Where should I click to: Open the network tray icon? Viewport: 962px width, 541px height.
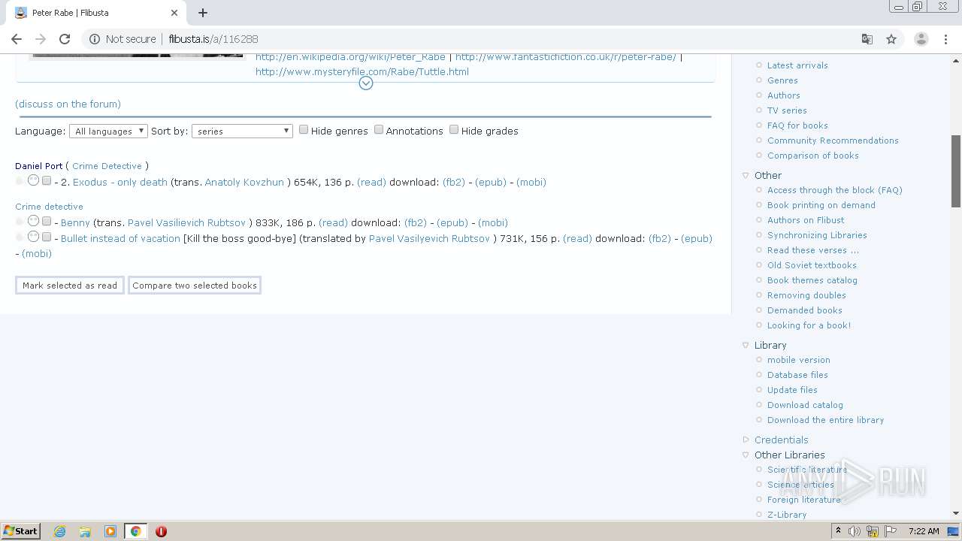(x=873, y=531)
